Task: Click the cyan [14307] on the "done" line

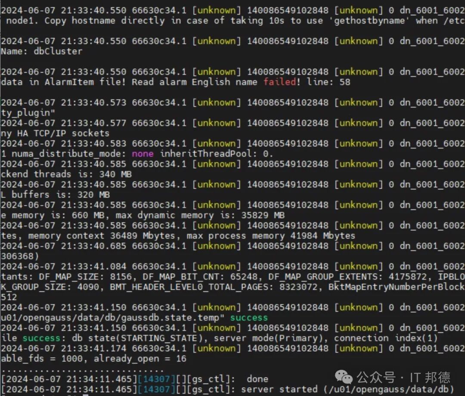Action: (x=156, y=379)
